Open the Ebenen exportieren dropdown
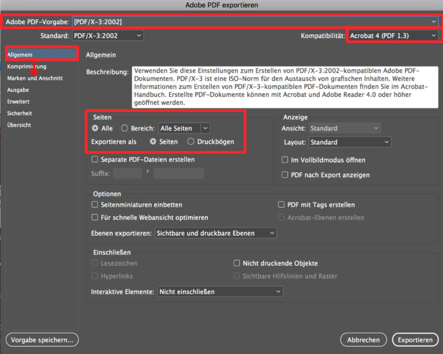 [216, 233]
